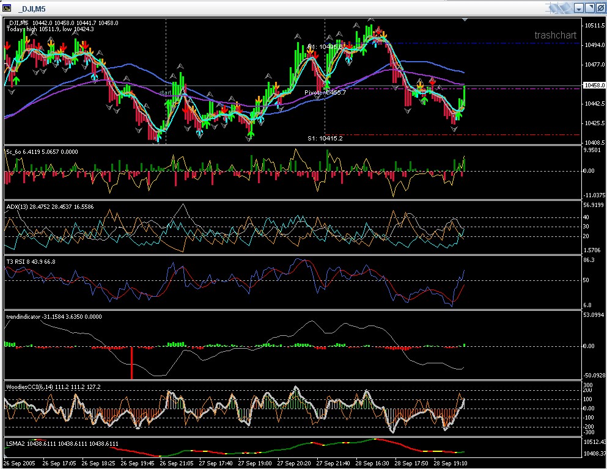This screenshot has width=607, height=469.
Task: Click the R1: 10496.6 resistance label
Action: tap(325, 47)
